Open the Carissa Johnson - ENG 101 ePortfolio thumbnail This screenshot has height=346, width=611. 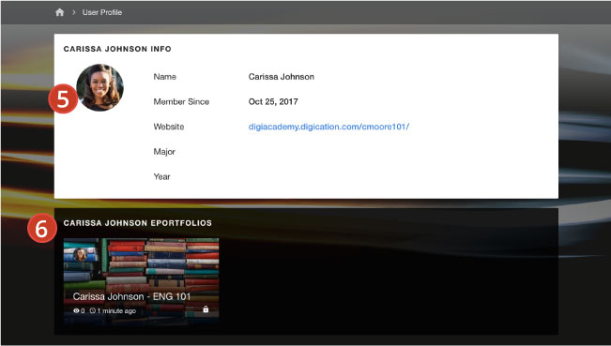tap(141, 282)
